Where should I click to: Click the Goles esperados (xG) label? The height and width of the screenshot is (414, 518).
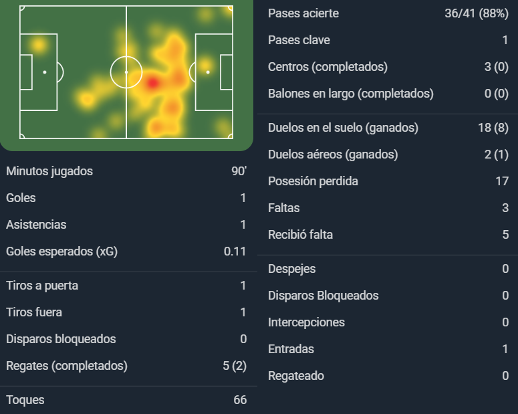coord(61,251)
